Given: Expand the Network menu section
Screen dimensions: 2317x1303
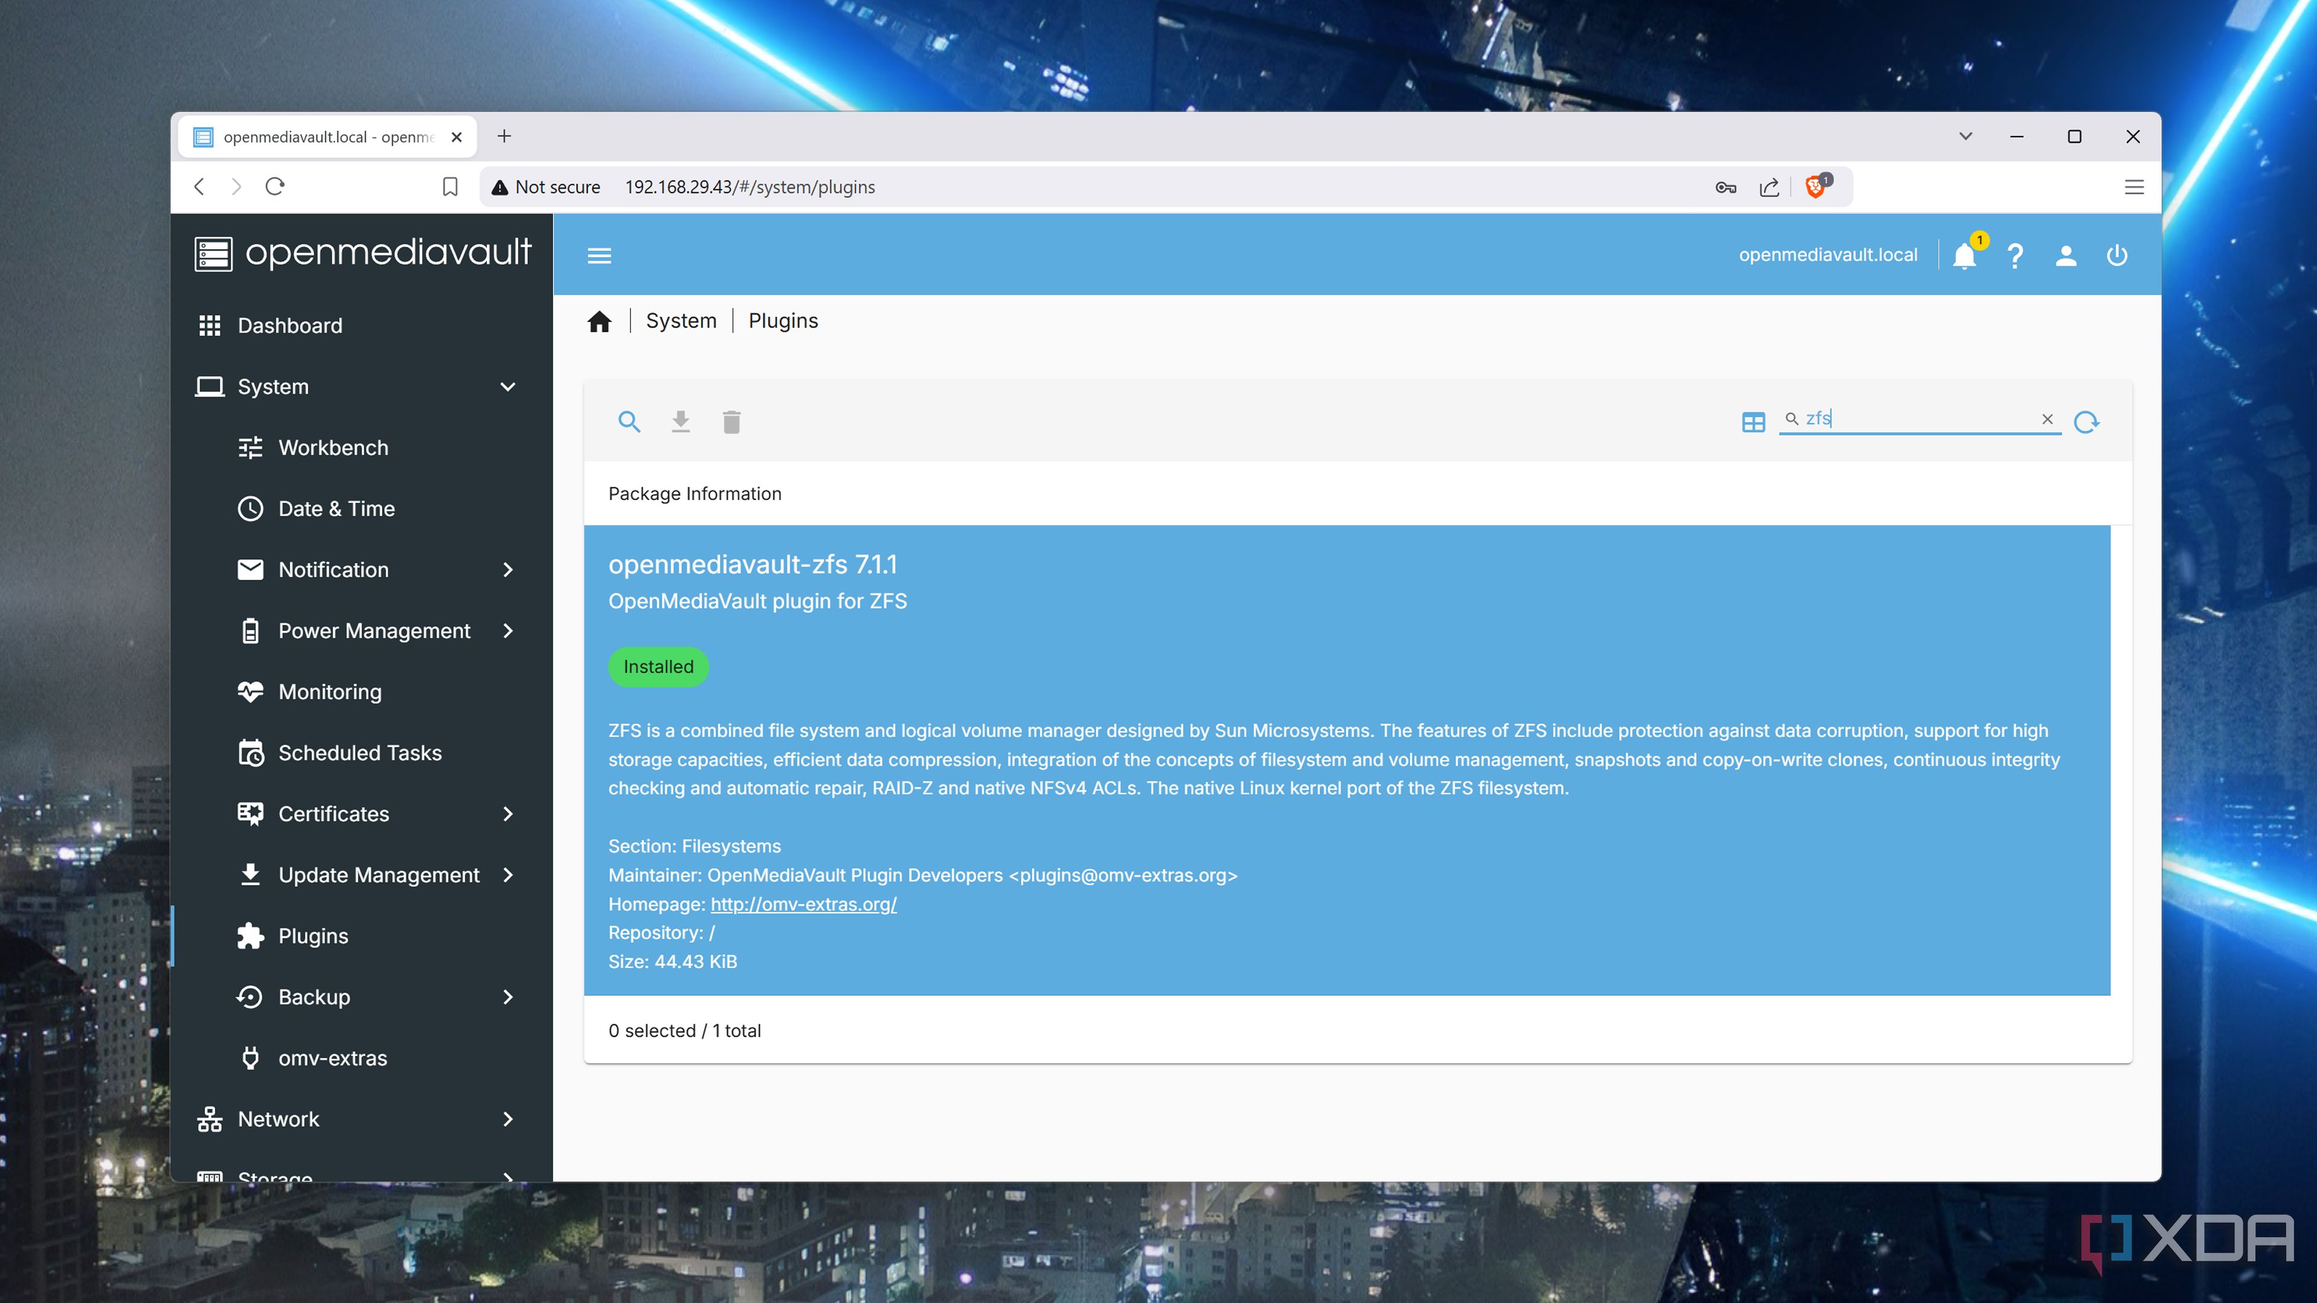Looking at the screenshot, I should coord(507,1118).
